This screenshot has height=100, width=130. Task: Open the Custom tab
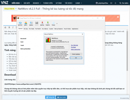coord(51,29)
